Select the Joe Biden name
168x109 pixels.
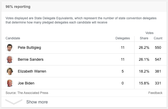26,83
